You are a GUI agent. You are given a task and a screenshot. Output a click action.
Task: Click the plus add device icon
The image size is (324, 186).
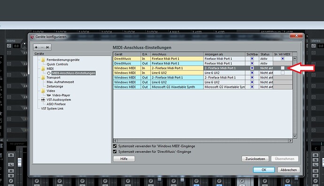[36, 47]
